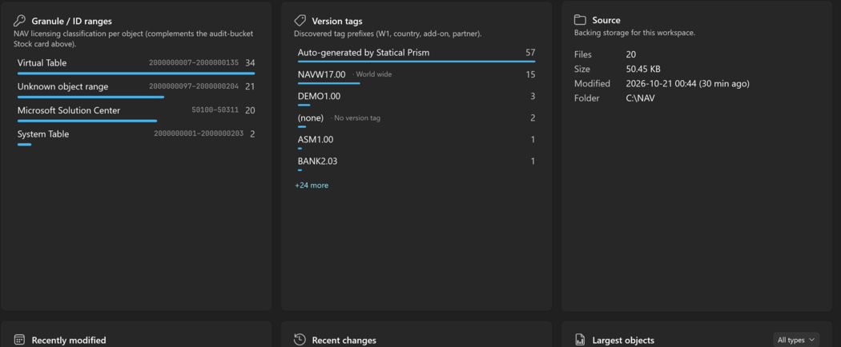Click the Version tags heading
The width and height of the screenshot is (841, 347).
pos(337,22)
